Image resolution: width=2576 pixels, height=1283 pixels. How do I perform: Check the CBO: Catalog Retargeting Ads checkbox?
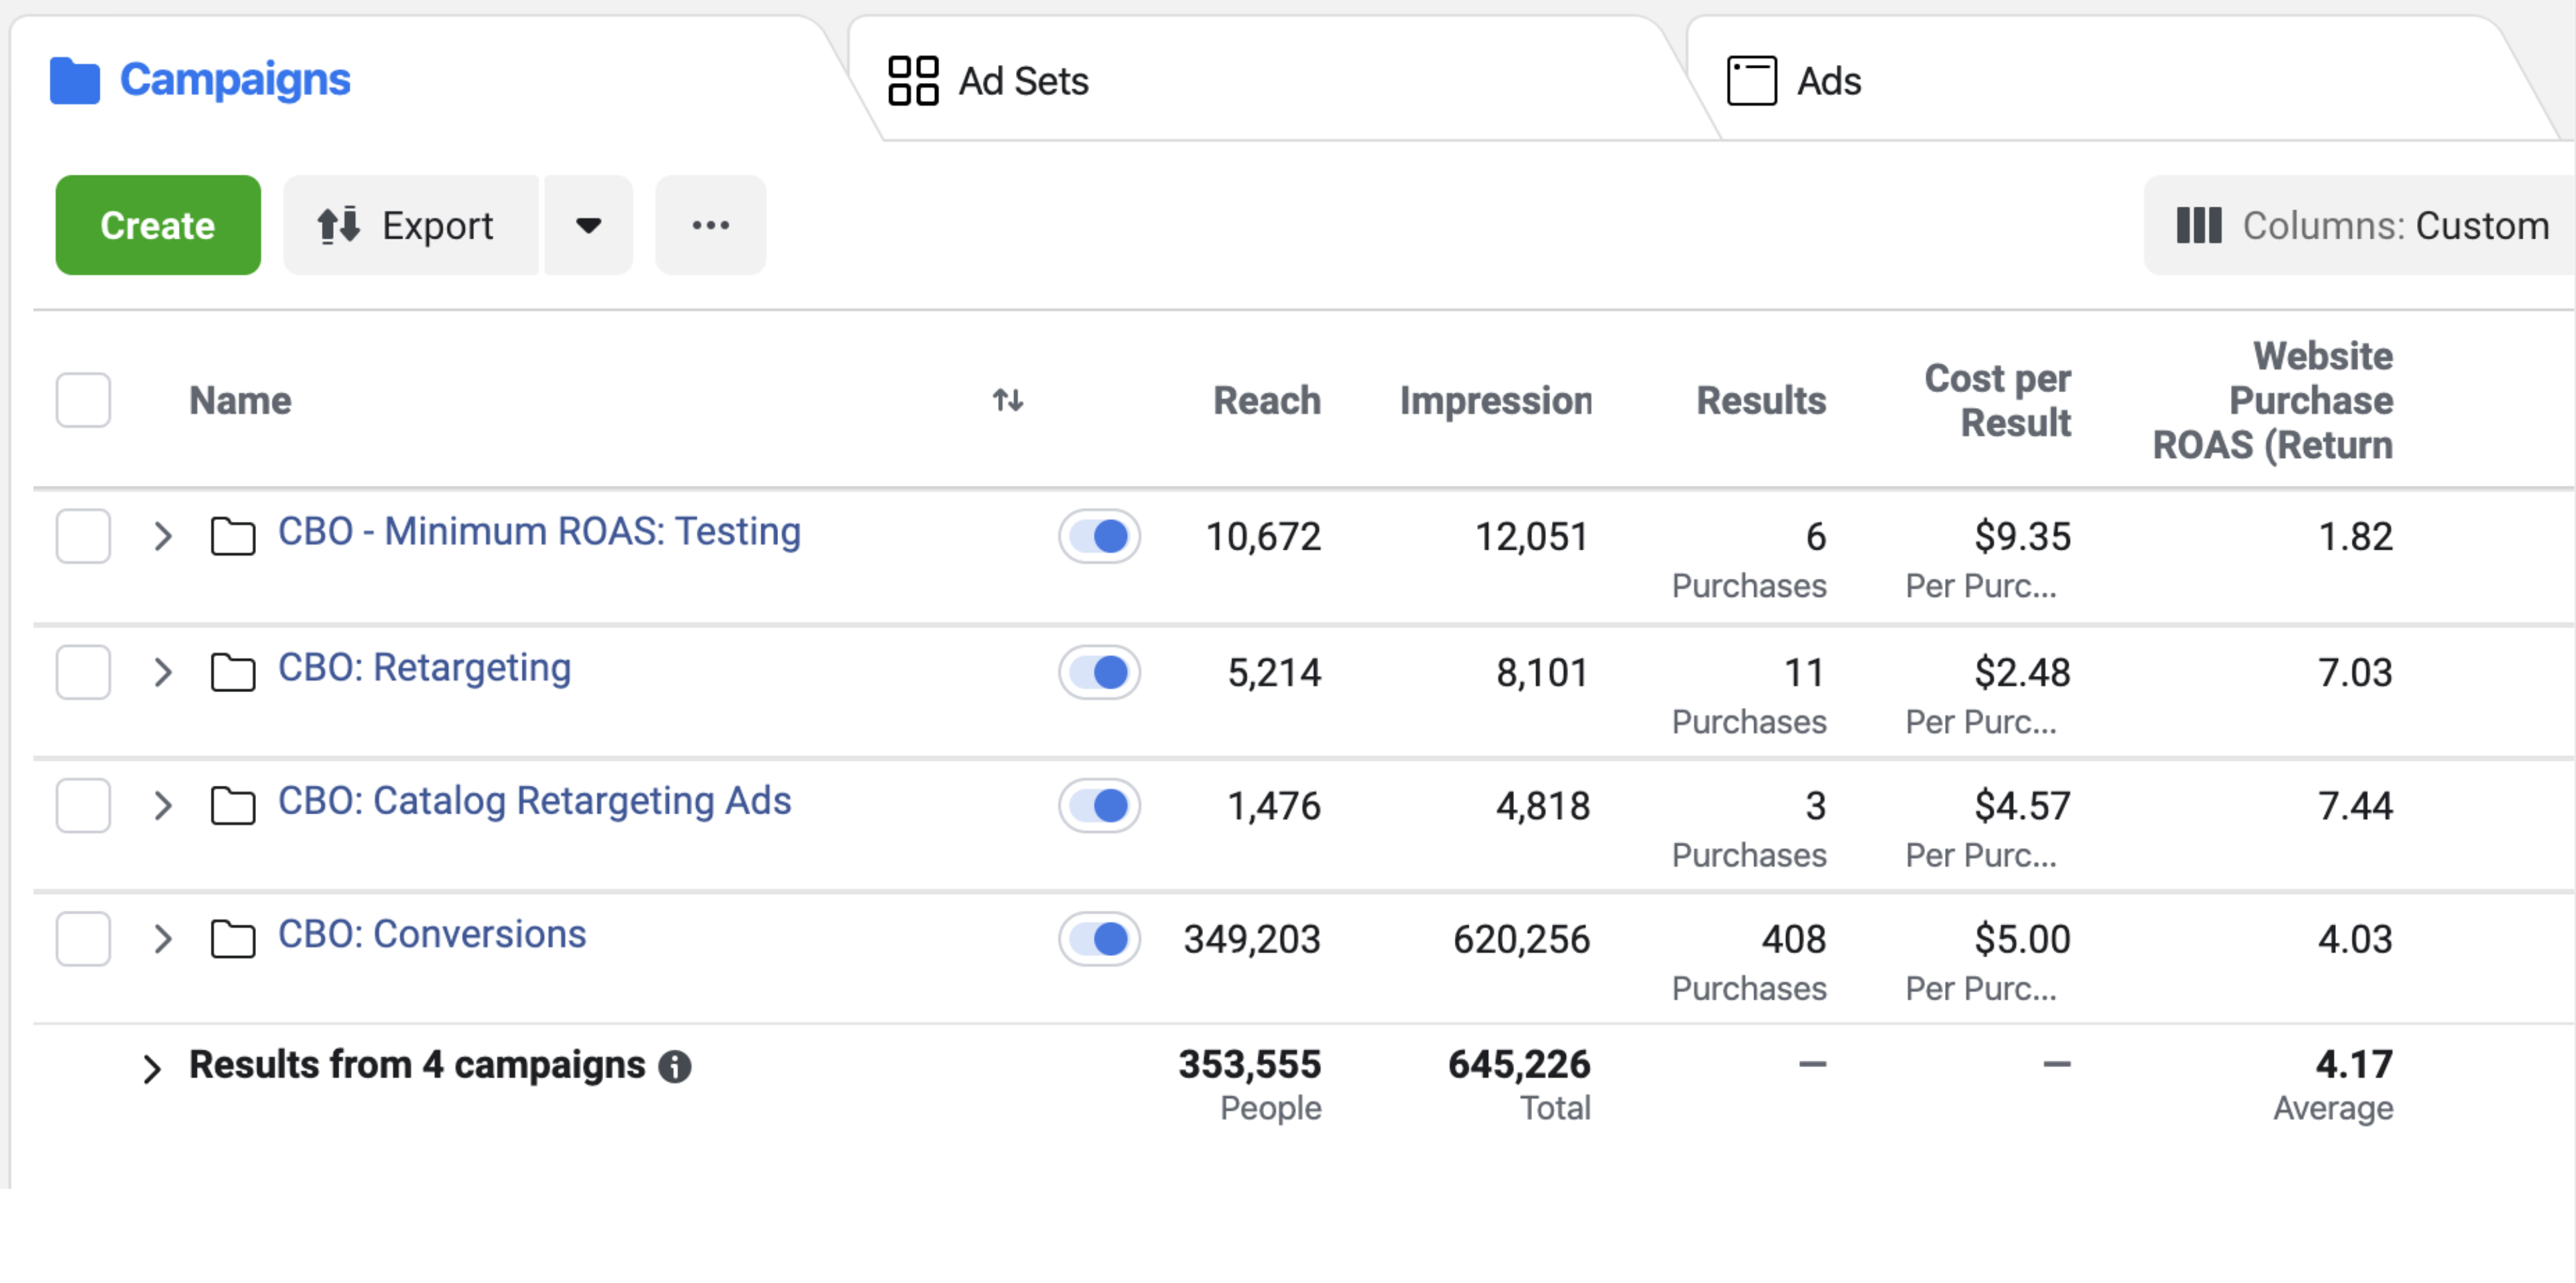[83, 805]
